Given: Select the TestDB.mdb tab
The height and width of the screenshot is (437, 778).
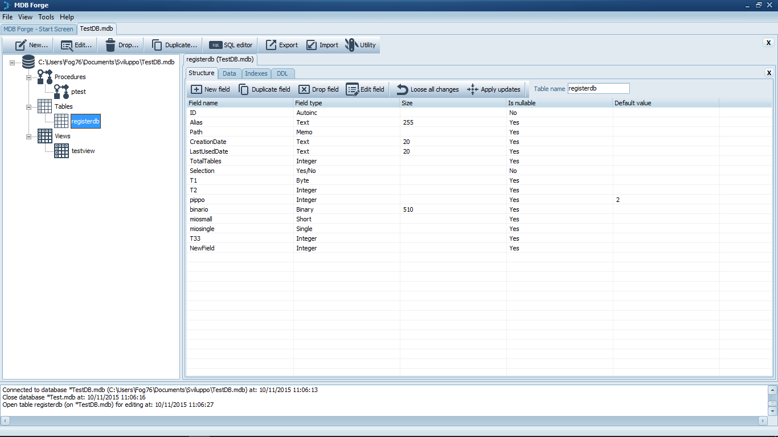Looking at the screenshot, I should (x=96, y=28).
